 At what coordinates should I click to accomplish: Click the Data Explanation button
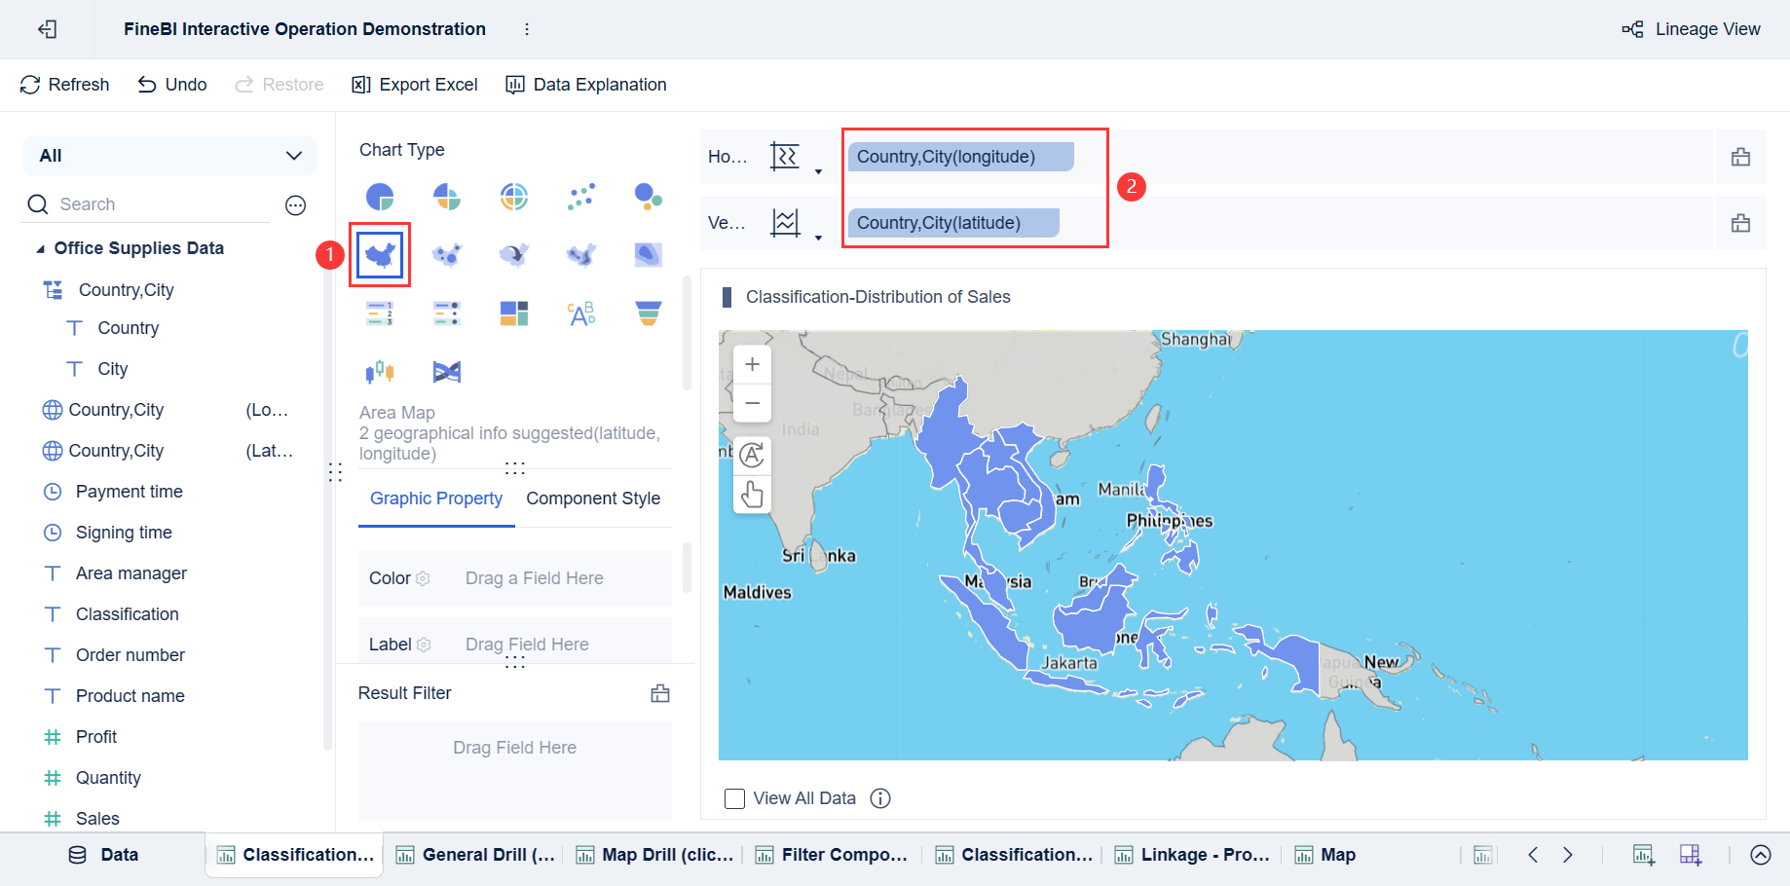(585, 85)
